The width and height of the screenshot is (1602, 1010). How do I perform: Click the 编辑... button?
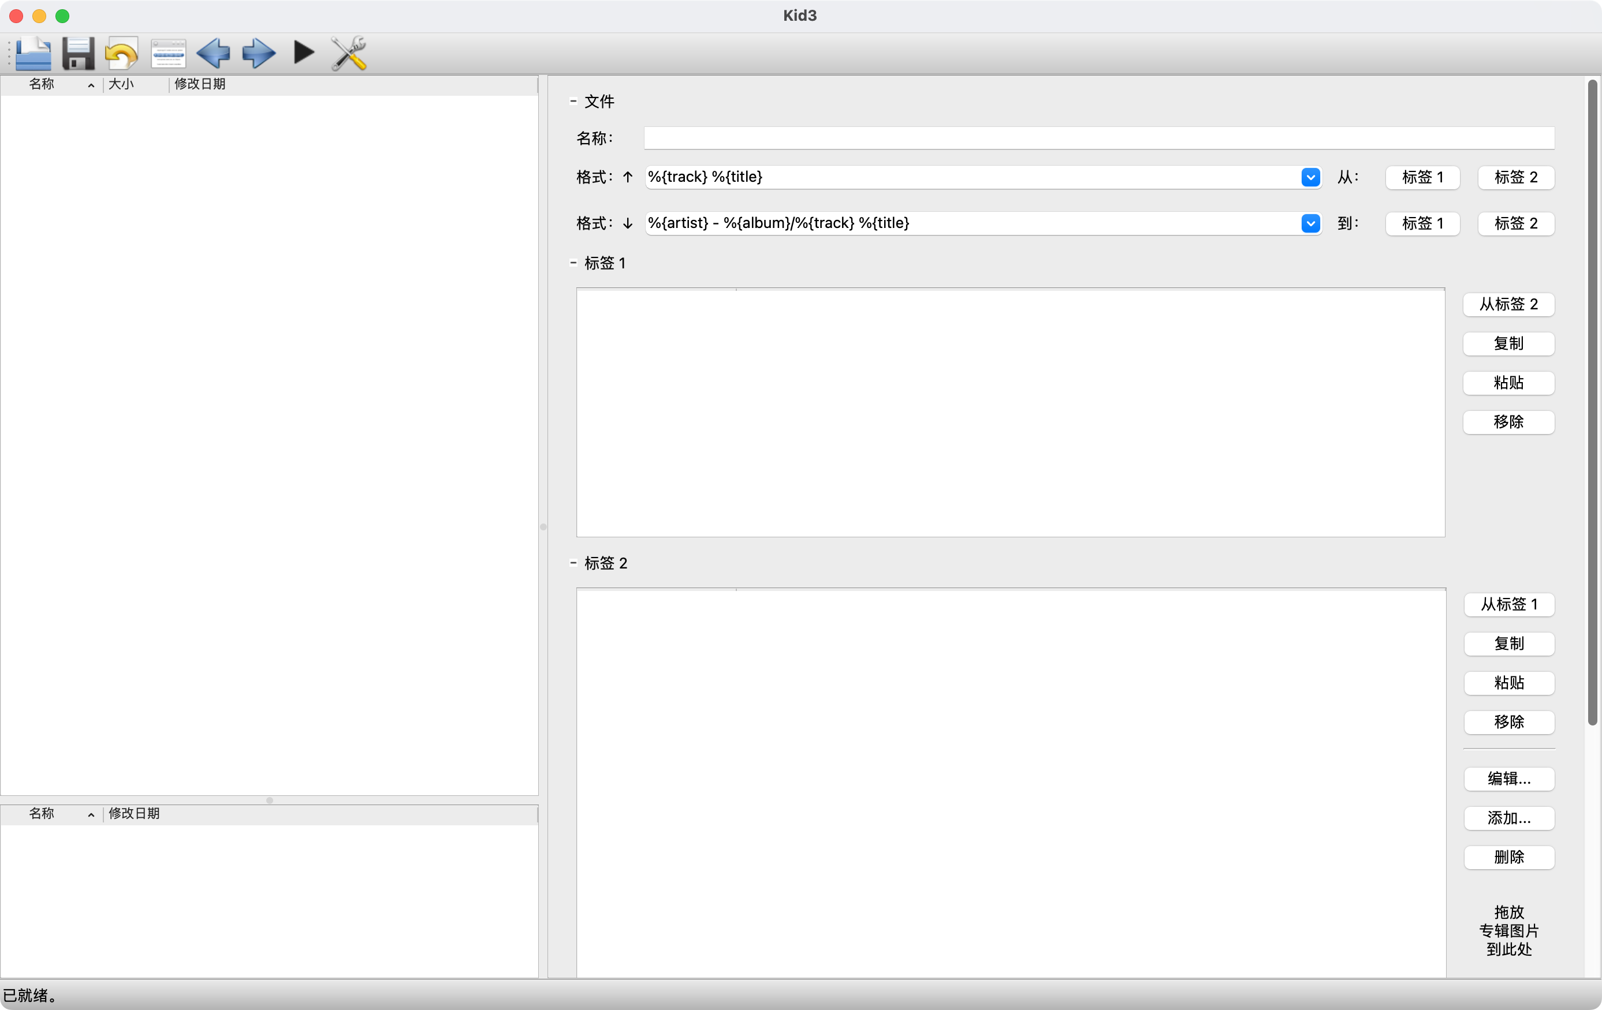pyautogui.click(x=1508, y=779)
